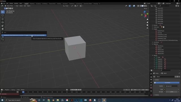Click the new World datablock icon
This screenshot has width=181, height=102.
[x=177, y=77]
